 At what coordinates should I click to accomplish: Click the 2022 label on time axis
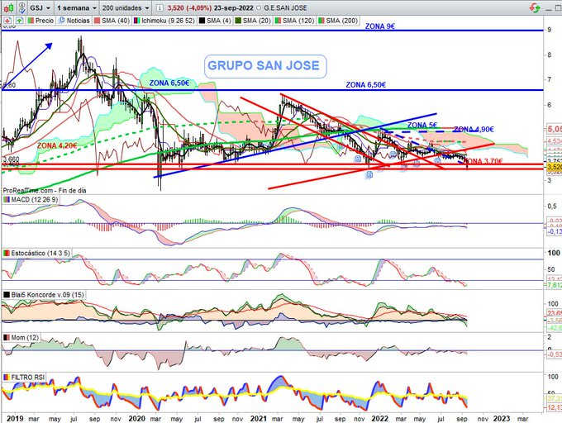(380, 418)
